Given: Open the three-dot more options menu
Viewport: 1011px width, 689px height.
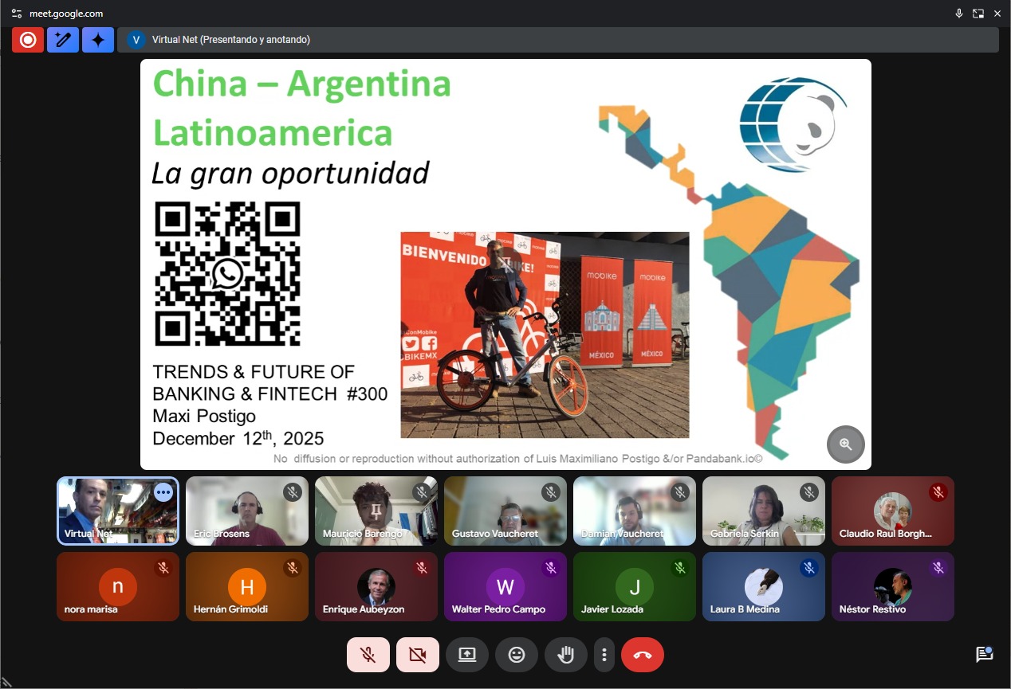Looking at the screenshot, I should 604,655.
